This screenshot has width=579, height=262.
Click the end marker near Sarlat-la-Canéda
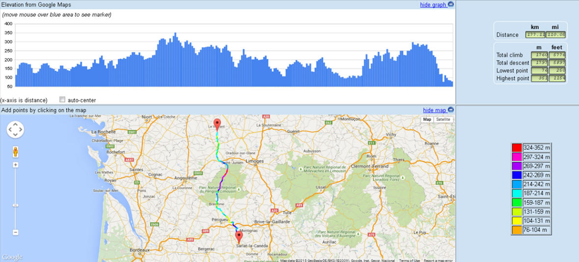point(239,236)
